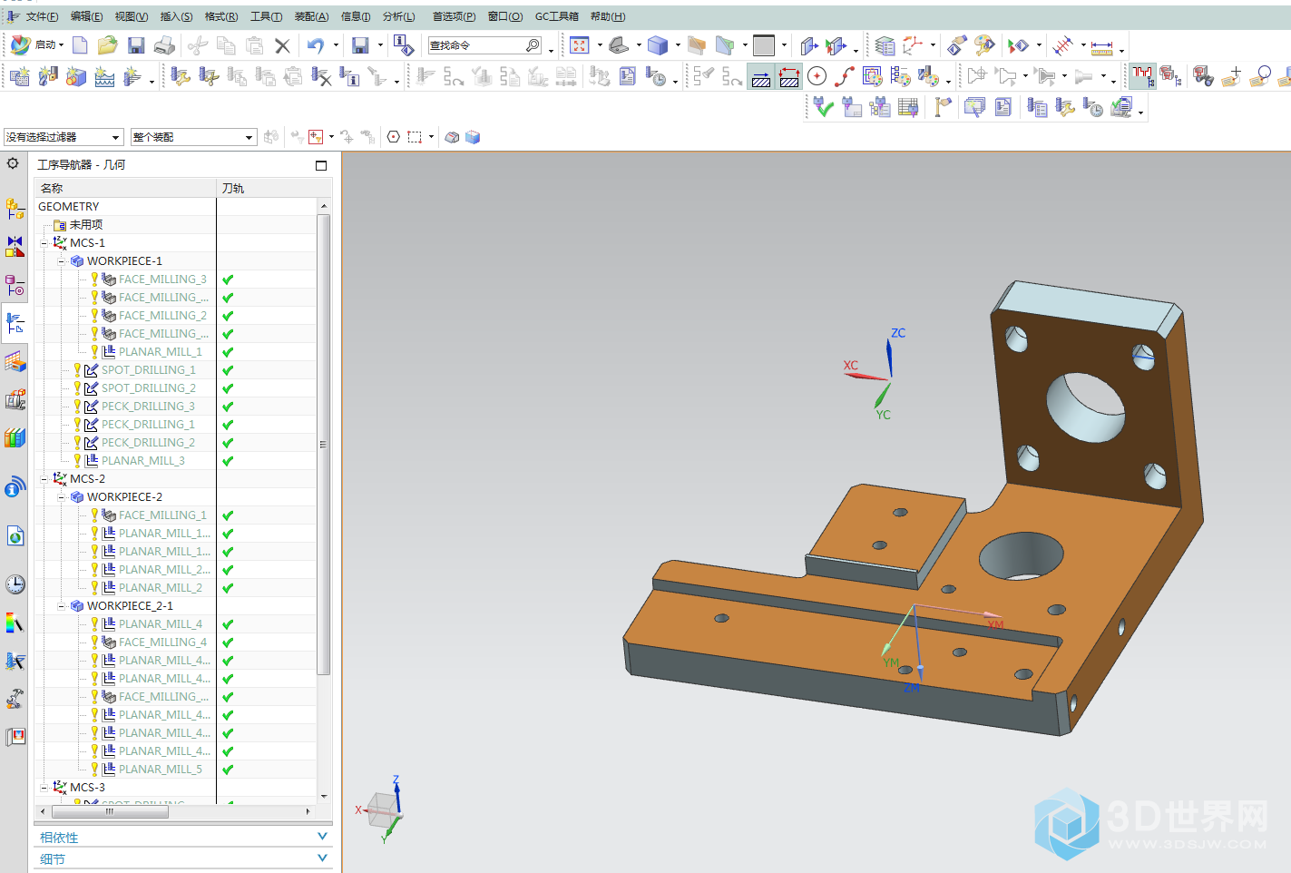Open the History clock sidebar tab
Viewport: 1291px width, 873px height.
(15, 584)
